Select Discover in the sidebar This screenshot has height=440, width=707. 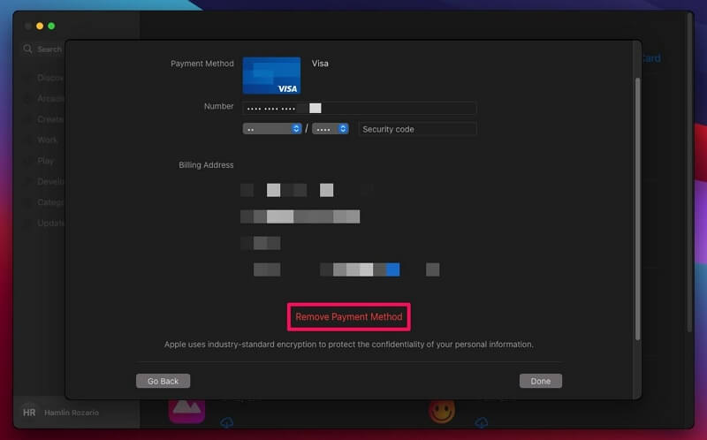[49, 78]
